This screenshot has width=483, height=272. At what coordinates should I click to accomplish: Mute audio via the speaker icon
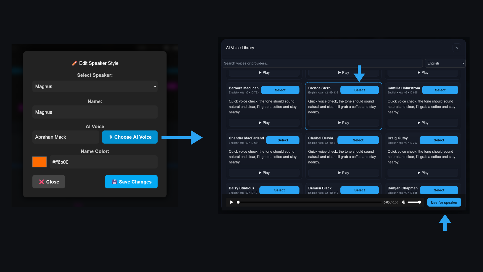(403, 202)
